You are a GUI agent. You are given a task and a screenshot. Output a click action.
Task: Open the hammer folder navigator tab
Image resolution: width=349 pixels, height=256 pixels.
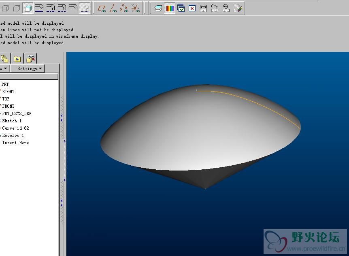[x=30, y=59]
